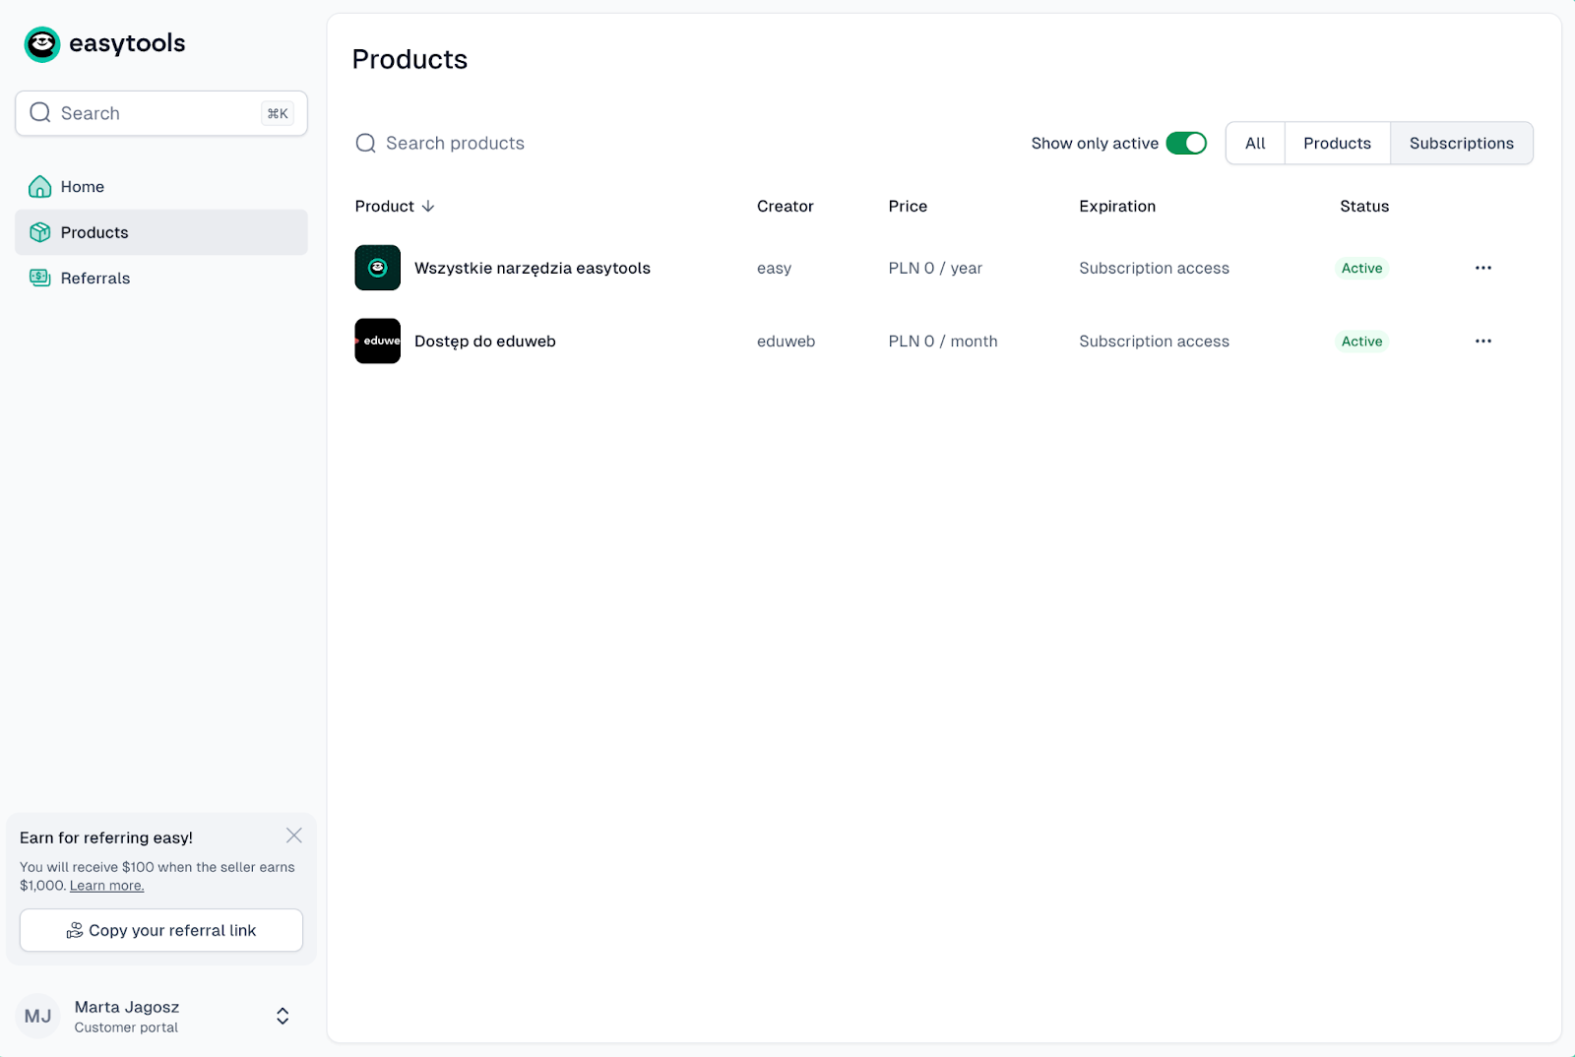Click the 'Earn for referring easy!' heading
1575x1057 pixels.
[106, 838]
